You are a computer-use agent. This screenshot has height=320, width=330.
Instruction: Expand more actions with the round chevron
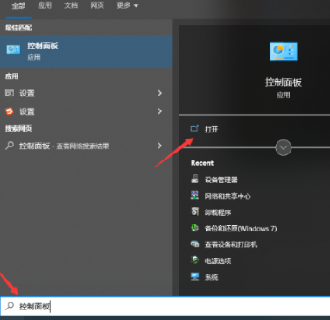[284, 147]
